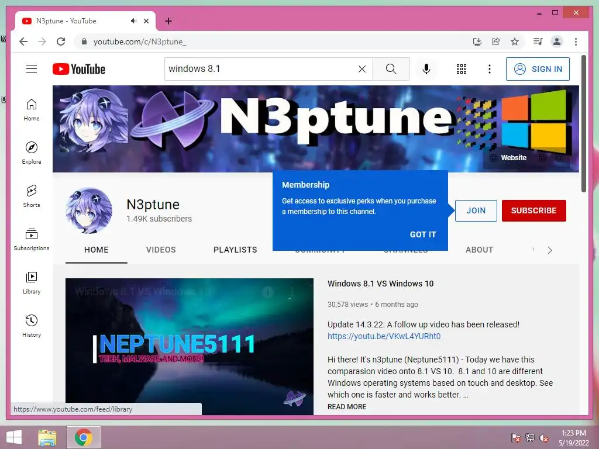The height and width of the screenshot is (449, 599).
Task: Switch to the VIDEOS channel tab
Action: point(161,250)
